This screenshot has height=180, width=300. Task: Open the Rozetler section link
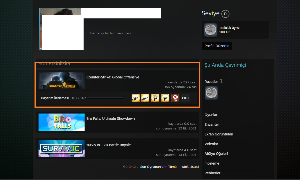pos(211,82)
